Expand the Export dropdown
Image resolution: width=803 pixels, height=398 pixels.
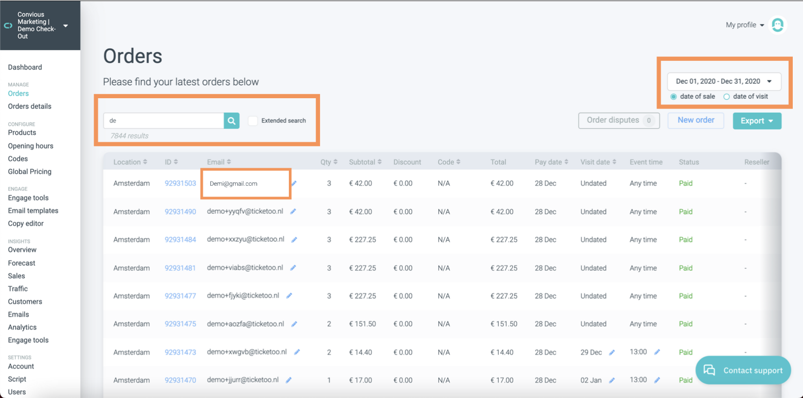click(x=757, y=121)
